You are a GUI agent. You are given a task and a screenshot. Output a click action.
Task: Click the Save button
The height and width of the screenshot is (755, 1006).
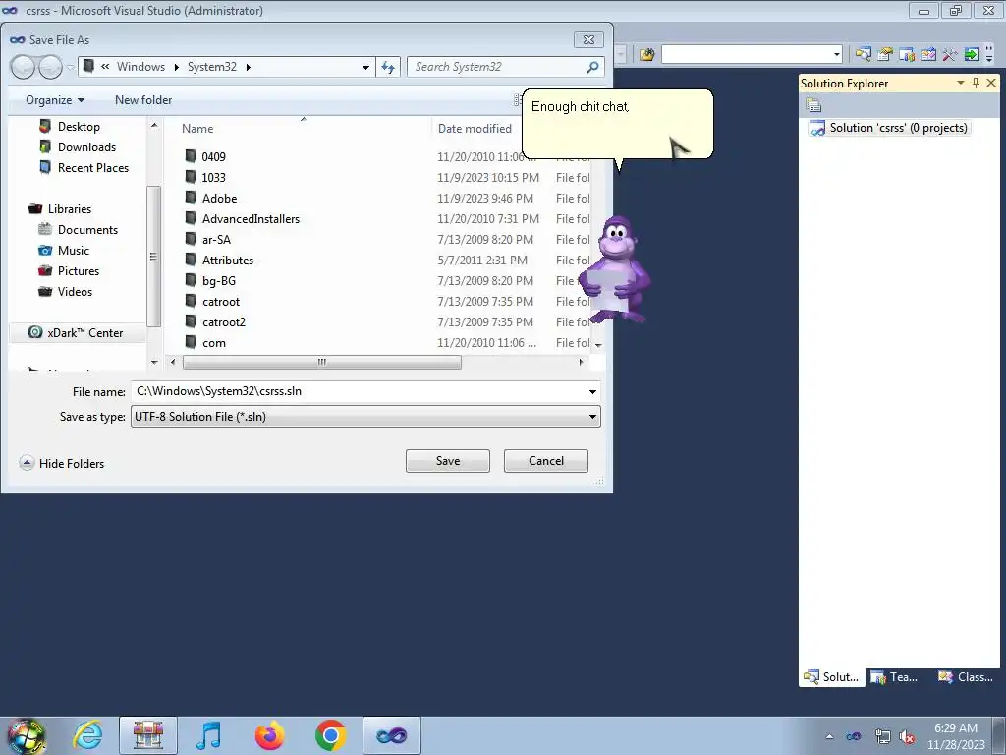pyautogui.click(x=448, y=461)
